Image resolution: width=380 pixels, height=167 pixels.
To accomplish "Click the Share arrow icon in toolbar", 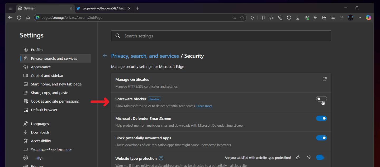I will coord(342,18).
